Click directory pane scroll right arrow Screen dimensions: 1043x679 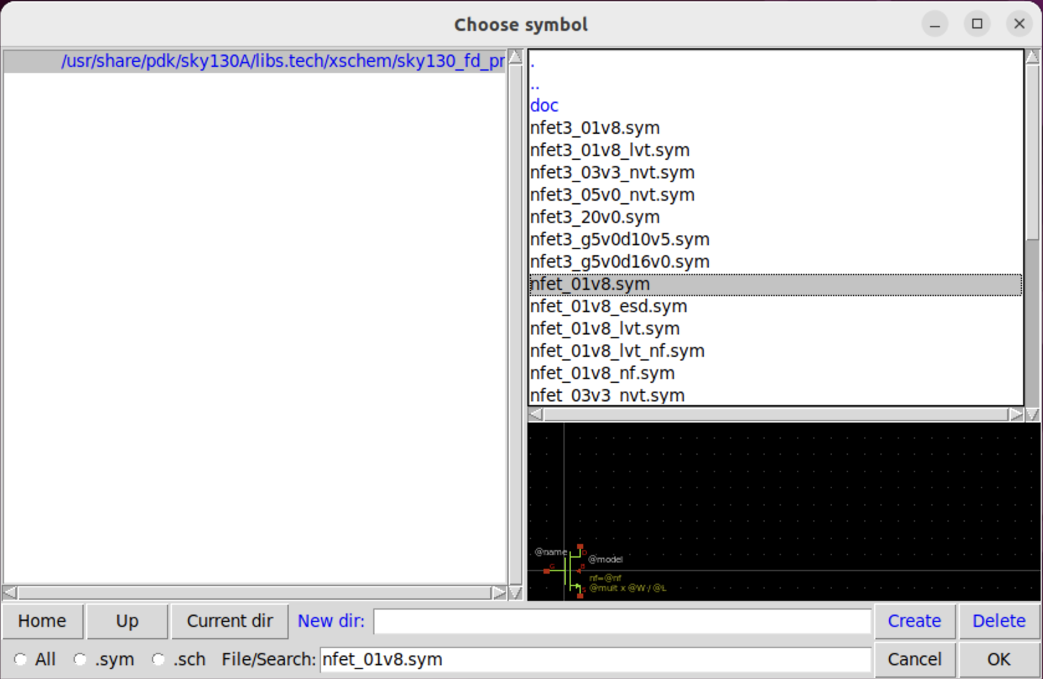tap(499, 593)
